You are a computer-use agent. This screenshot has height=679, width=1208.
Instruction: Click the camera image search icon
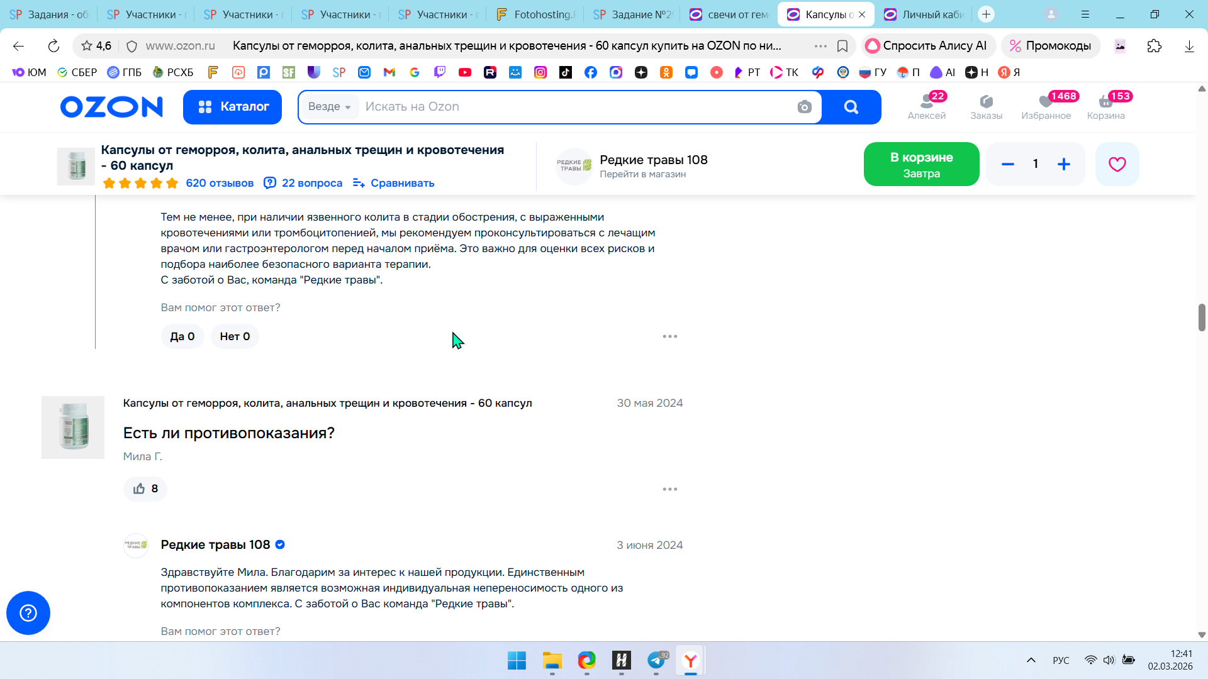click(804, 107)
